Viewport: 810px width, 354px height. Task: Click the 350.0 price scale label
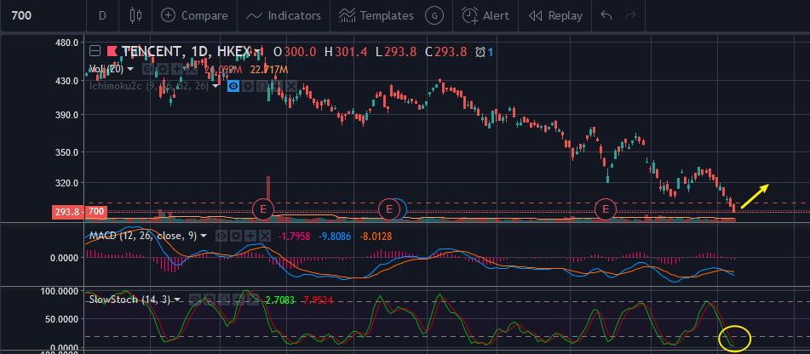point(67,152)
